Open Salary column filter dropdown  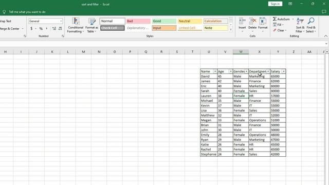click(x=284, y=71)
